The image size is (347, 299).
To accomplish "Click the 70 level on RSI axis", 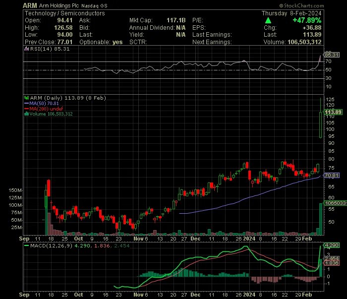I will point(328,61).
